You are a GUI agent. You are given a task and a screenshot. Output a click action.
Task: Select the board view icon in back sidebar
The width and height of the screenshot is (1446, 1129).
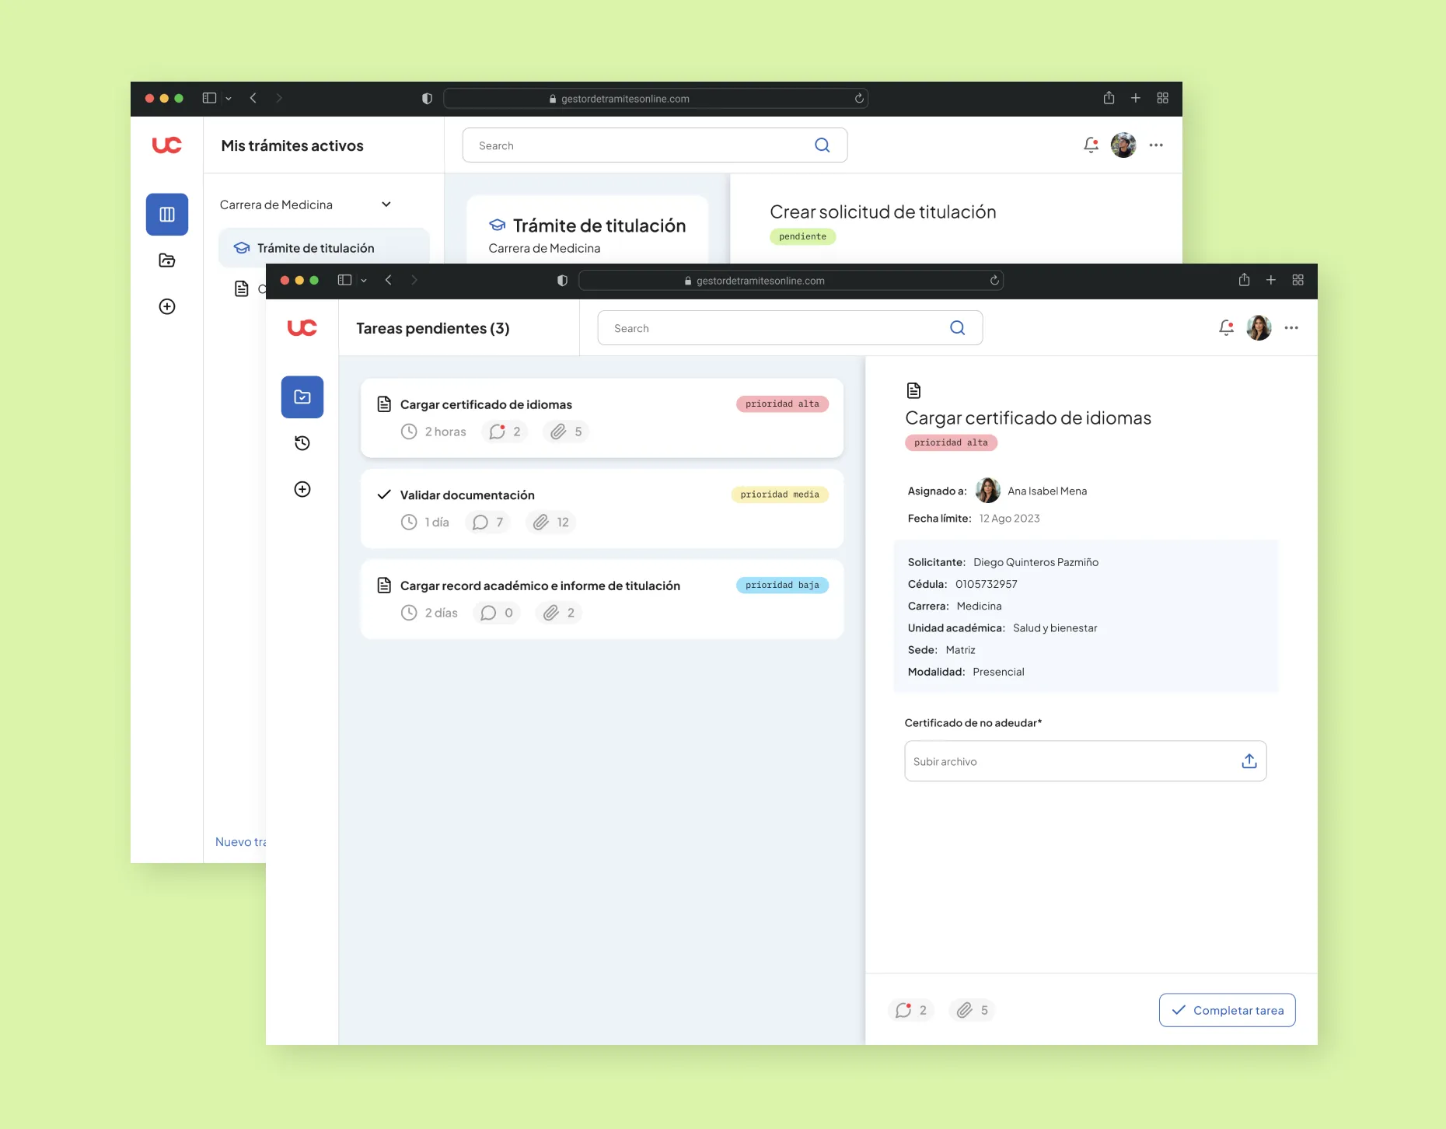(167, 215)
